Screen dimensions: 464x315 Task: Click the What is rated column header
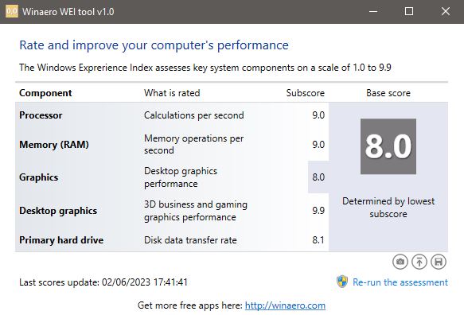coord(172,93)
